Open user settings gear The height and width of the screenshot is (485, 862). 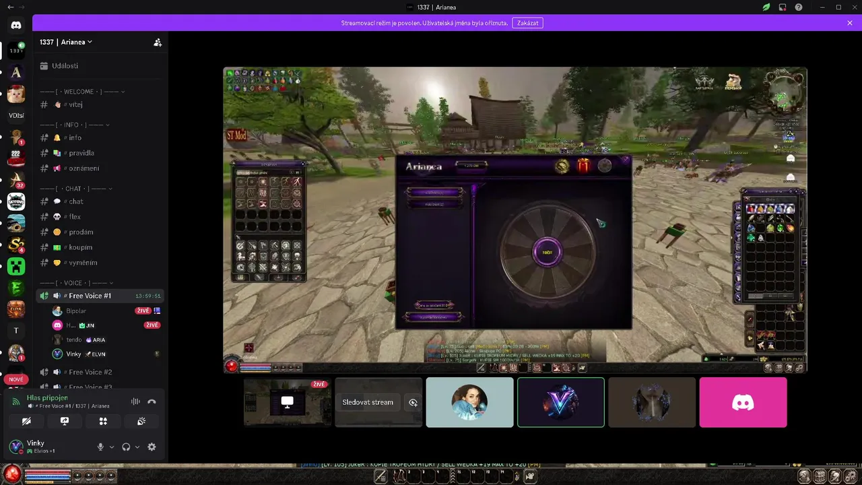152,447
